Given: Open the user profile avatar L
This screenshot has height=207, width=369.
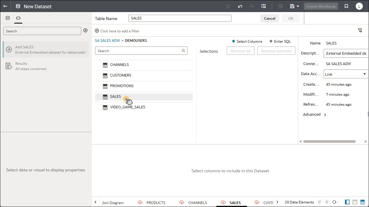Looking at the screenshot, I should pos(359,6).
